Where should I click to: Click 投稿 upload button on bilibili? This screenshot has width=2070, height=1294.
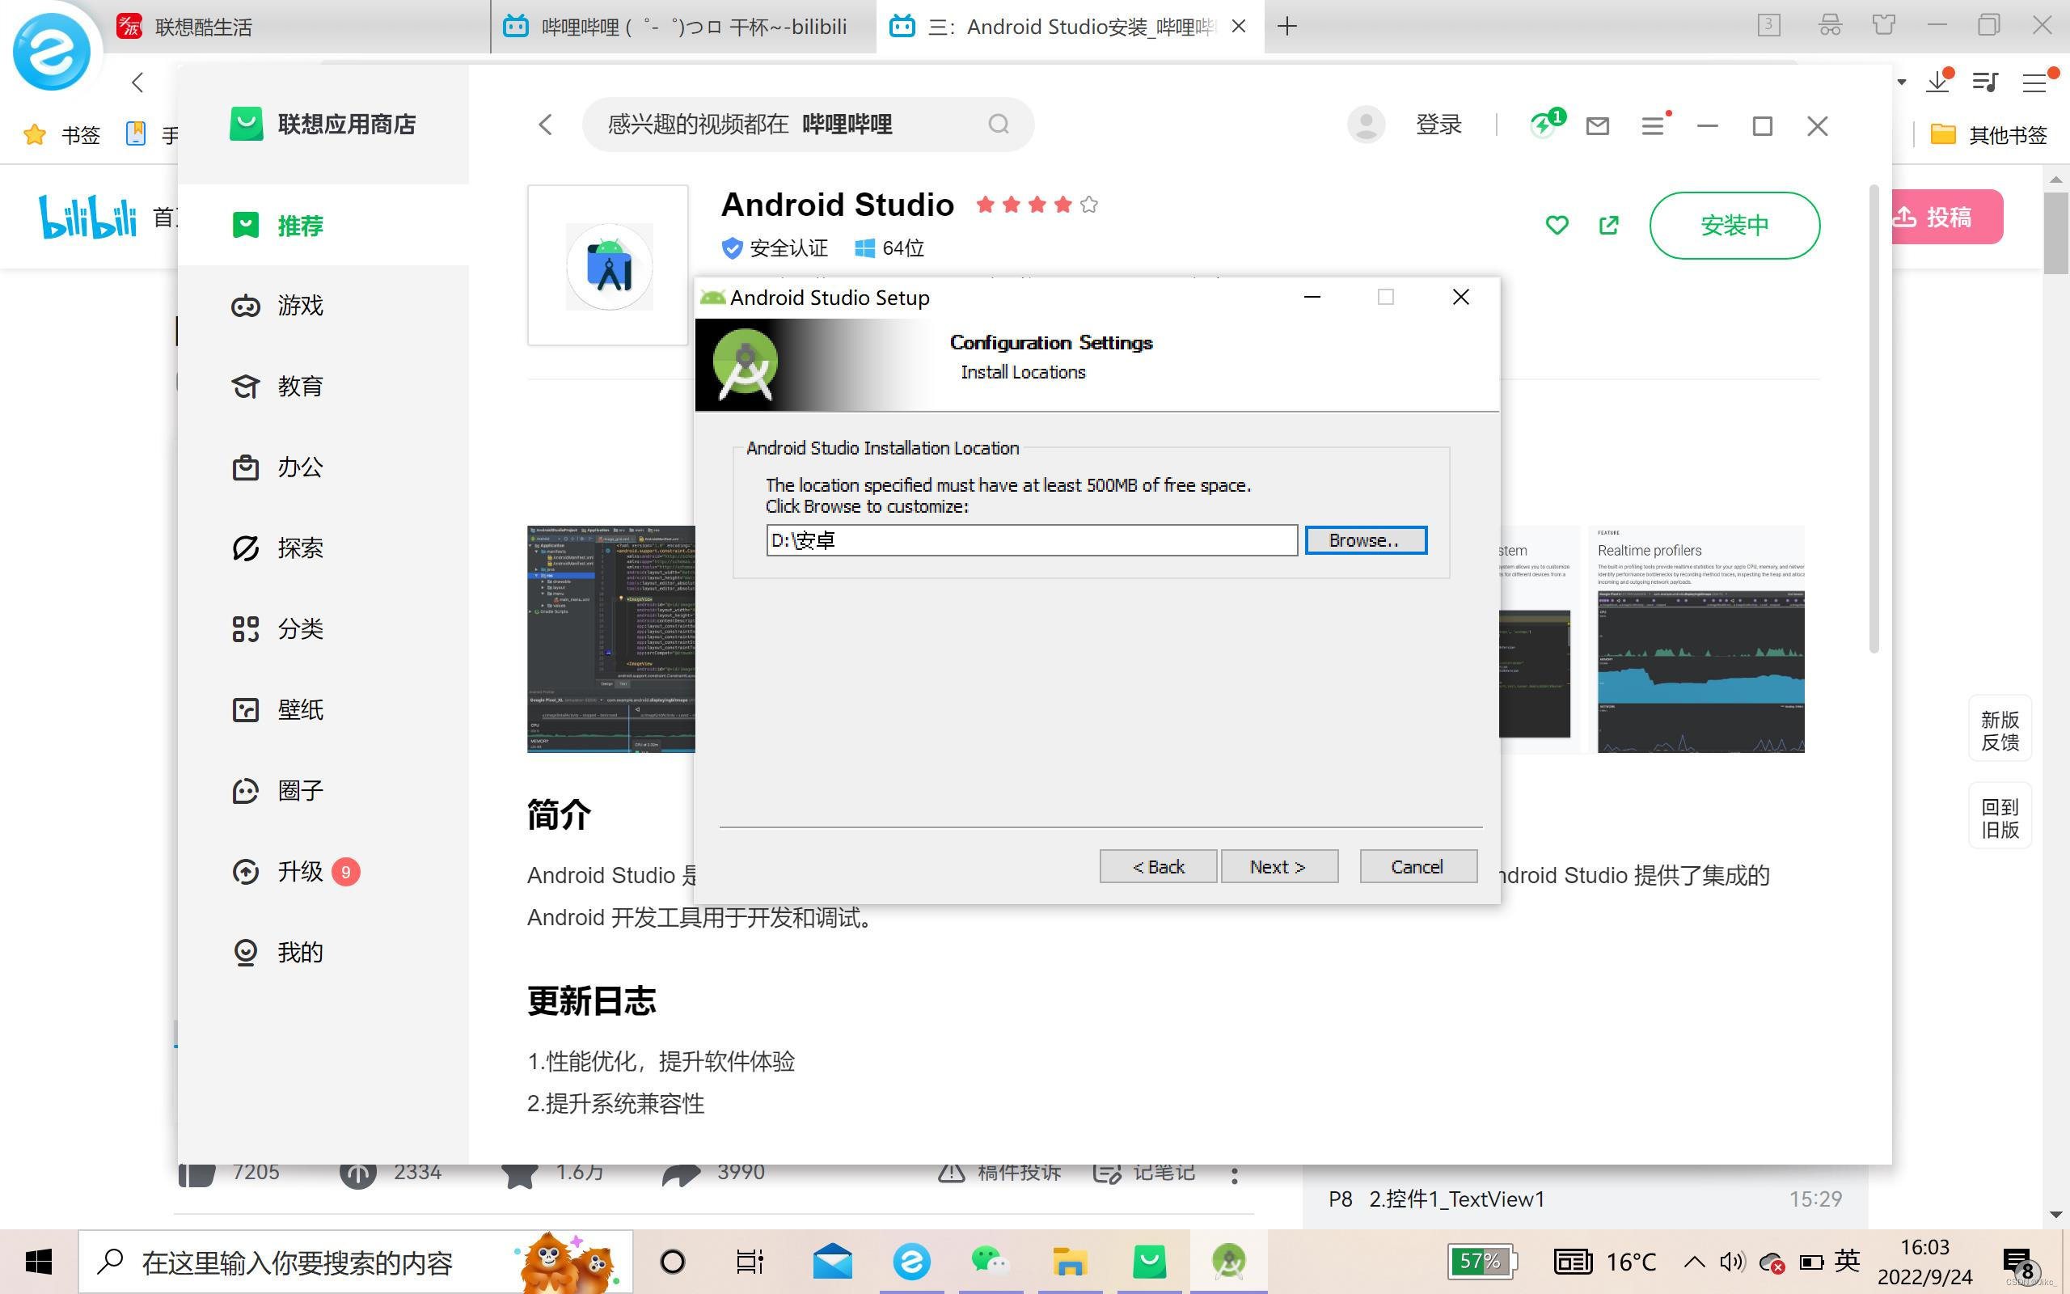[x=1947, y=217]
